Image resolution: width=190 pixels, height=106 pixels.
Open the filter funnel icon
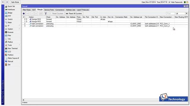tap(46, 14)
